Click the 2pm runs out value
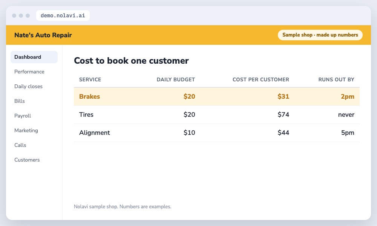 (x=348, y=96)
